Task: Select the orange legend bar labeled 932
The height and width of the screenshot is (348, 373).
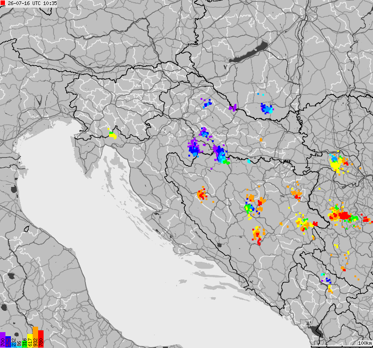Action: pyautogui.click(x=35, y=337)
